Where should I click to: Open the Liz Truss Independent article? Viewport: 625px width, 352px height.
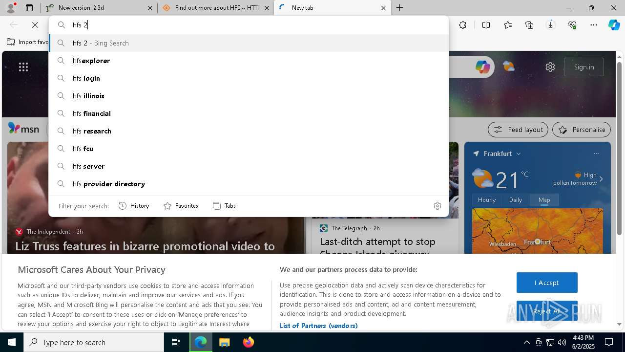(145, 246)
